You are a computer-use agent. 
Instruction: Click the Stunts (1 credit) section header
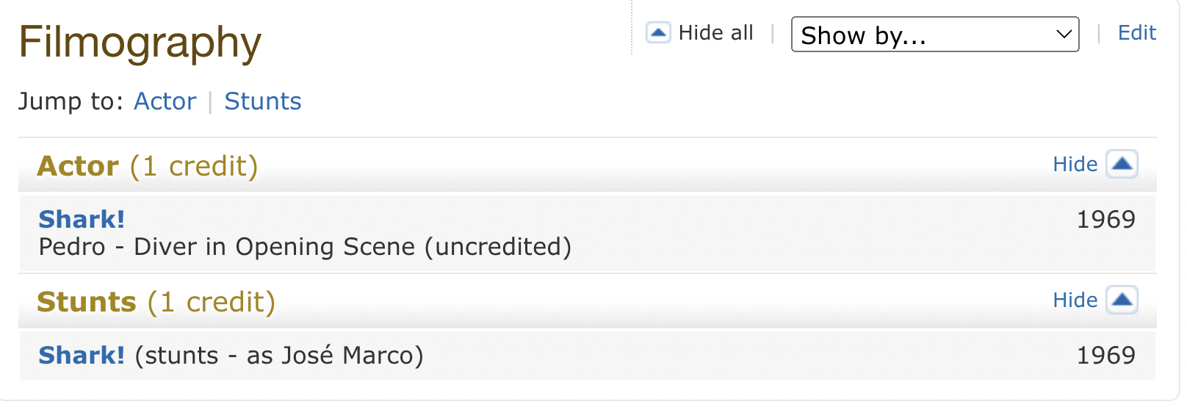point(156,303)
